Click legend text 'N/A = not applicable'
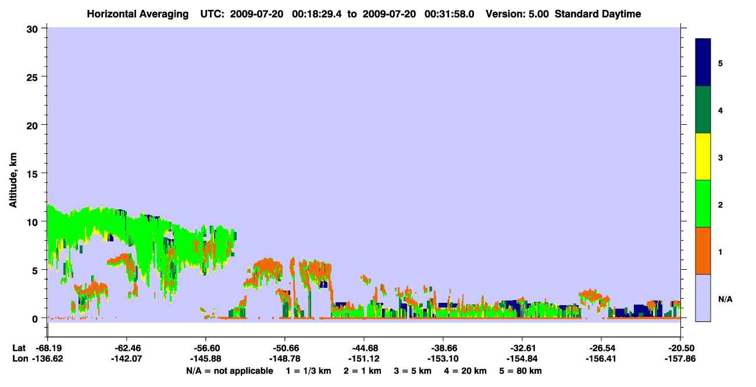The width and height of the screenshot is (756, 387). [x=229, y=371]
